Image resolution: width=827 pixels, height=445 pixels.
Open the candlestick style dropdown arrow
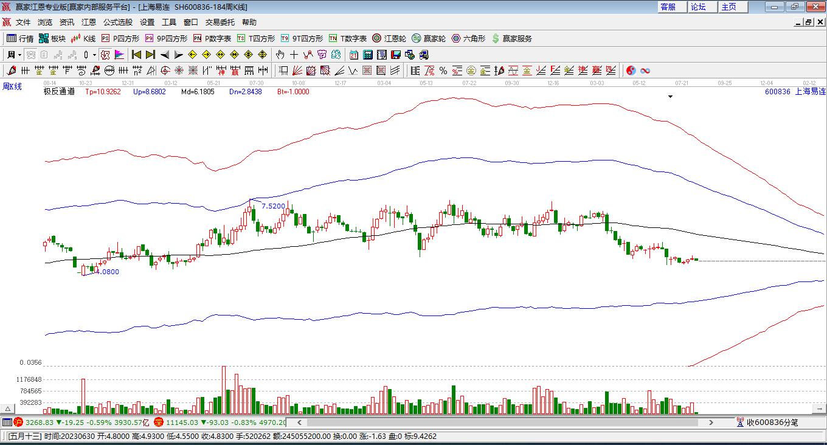click(94, 55)
